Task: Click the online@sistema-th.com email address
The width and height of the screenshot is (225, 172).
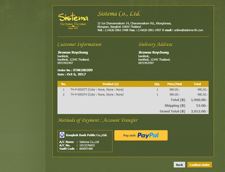Action: (x=189, y=30)
